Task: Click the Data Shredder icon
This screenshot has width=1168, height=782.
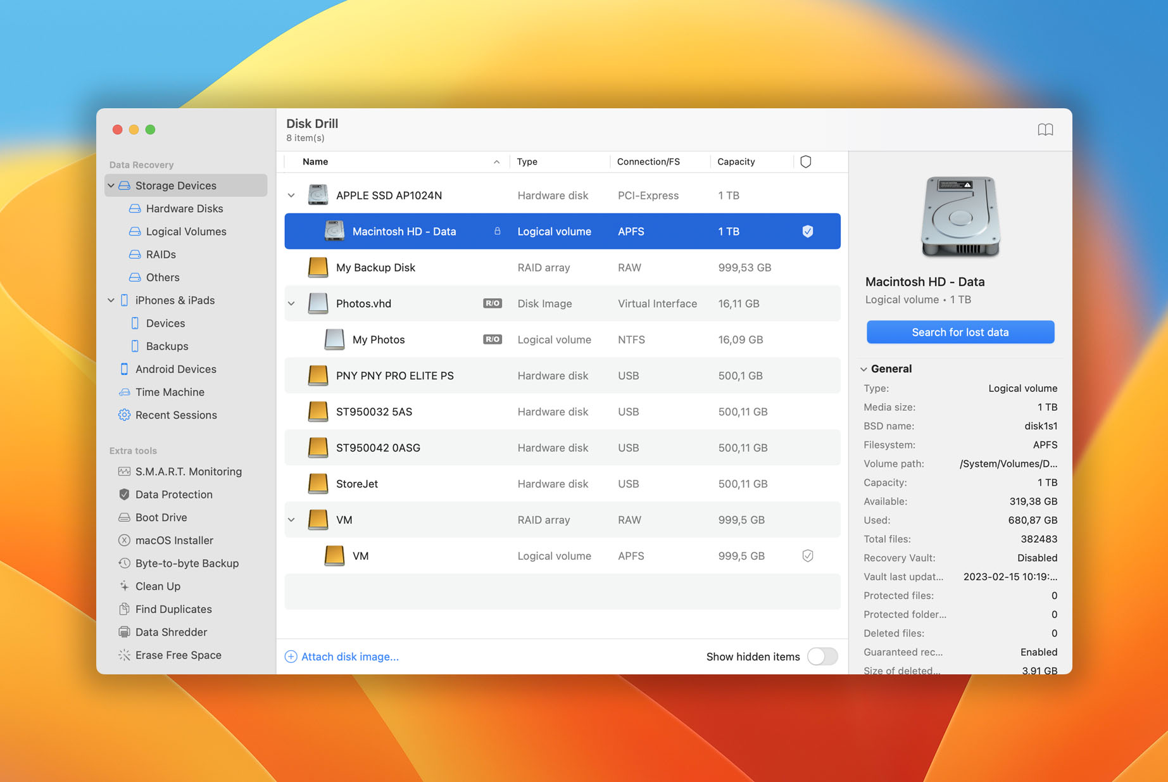Action: click(x=124, y=632)
